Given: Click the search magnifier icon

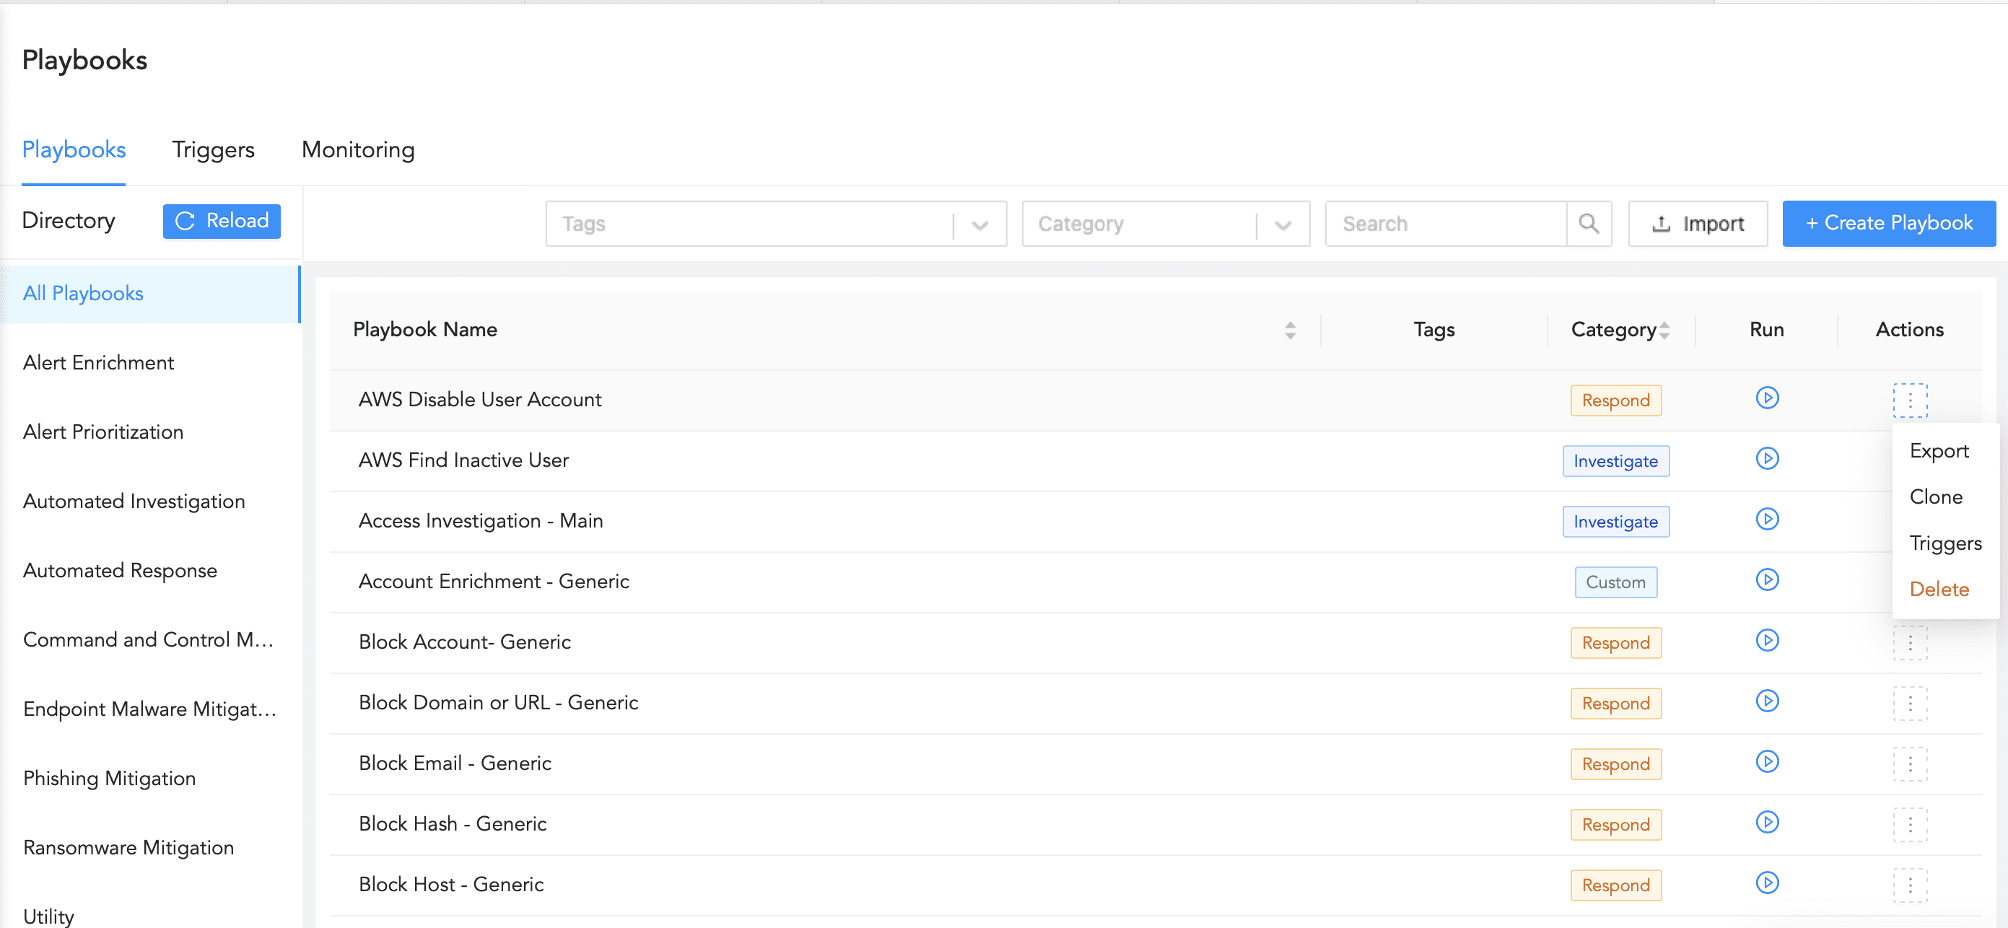Looking at the screenshot, I should click(x=1589, y=224).
